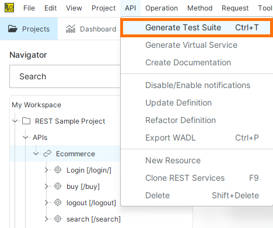Screen dimensions: 273x228
Task: Choose Update Definition
Action: click(x=197, y=103)
